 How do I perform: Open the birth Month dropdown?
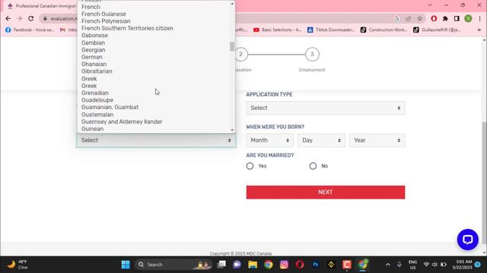269,140
